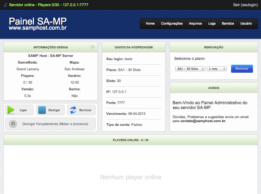Image resolution: width=261 pixels, height=194 pixels.
Task: Click the Slots: 30 row
Action: click(134, 81)
